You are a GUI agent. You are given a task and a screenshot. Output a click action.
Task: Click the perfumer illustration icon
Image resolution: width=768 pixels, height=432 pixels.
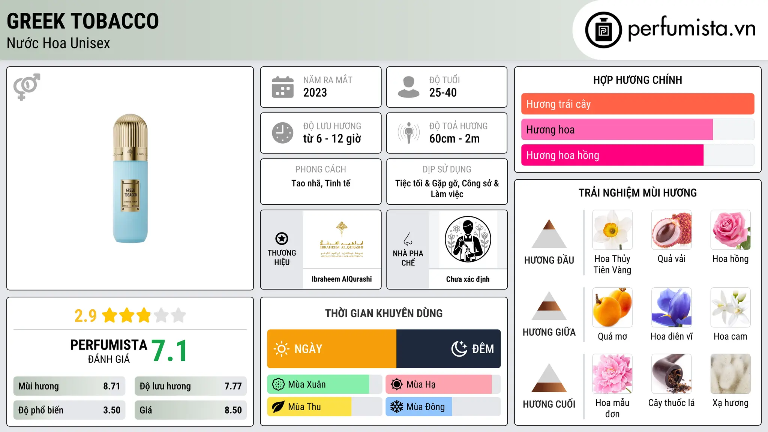click(468, 239)
